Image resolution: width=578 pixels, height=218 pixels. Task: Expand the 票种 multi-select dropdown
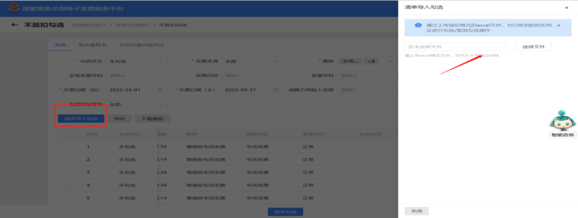[x=391, y=61]
